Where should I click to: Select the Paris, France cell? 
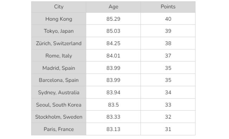pyautogui.click(x=58, y=129)
